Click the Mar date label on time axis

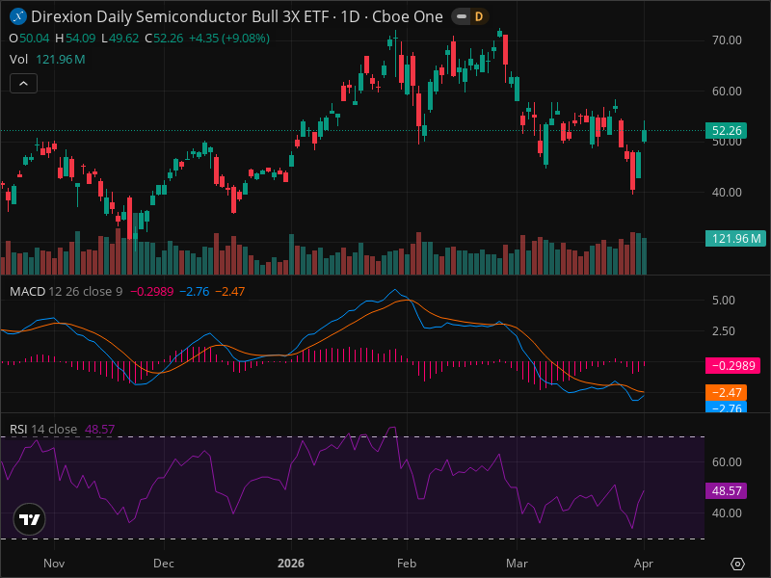pyautogui.click(x=518, y=564)
